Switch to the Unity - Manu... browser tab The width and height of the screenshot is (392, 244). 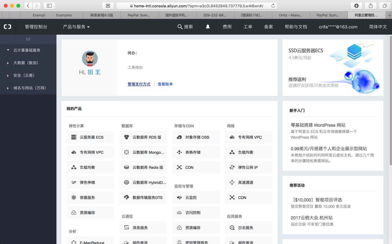click(x=290, y=15)
